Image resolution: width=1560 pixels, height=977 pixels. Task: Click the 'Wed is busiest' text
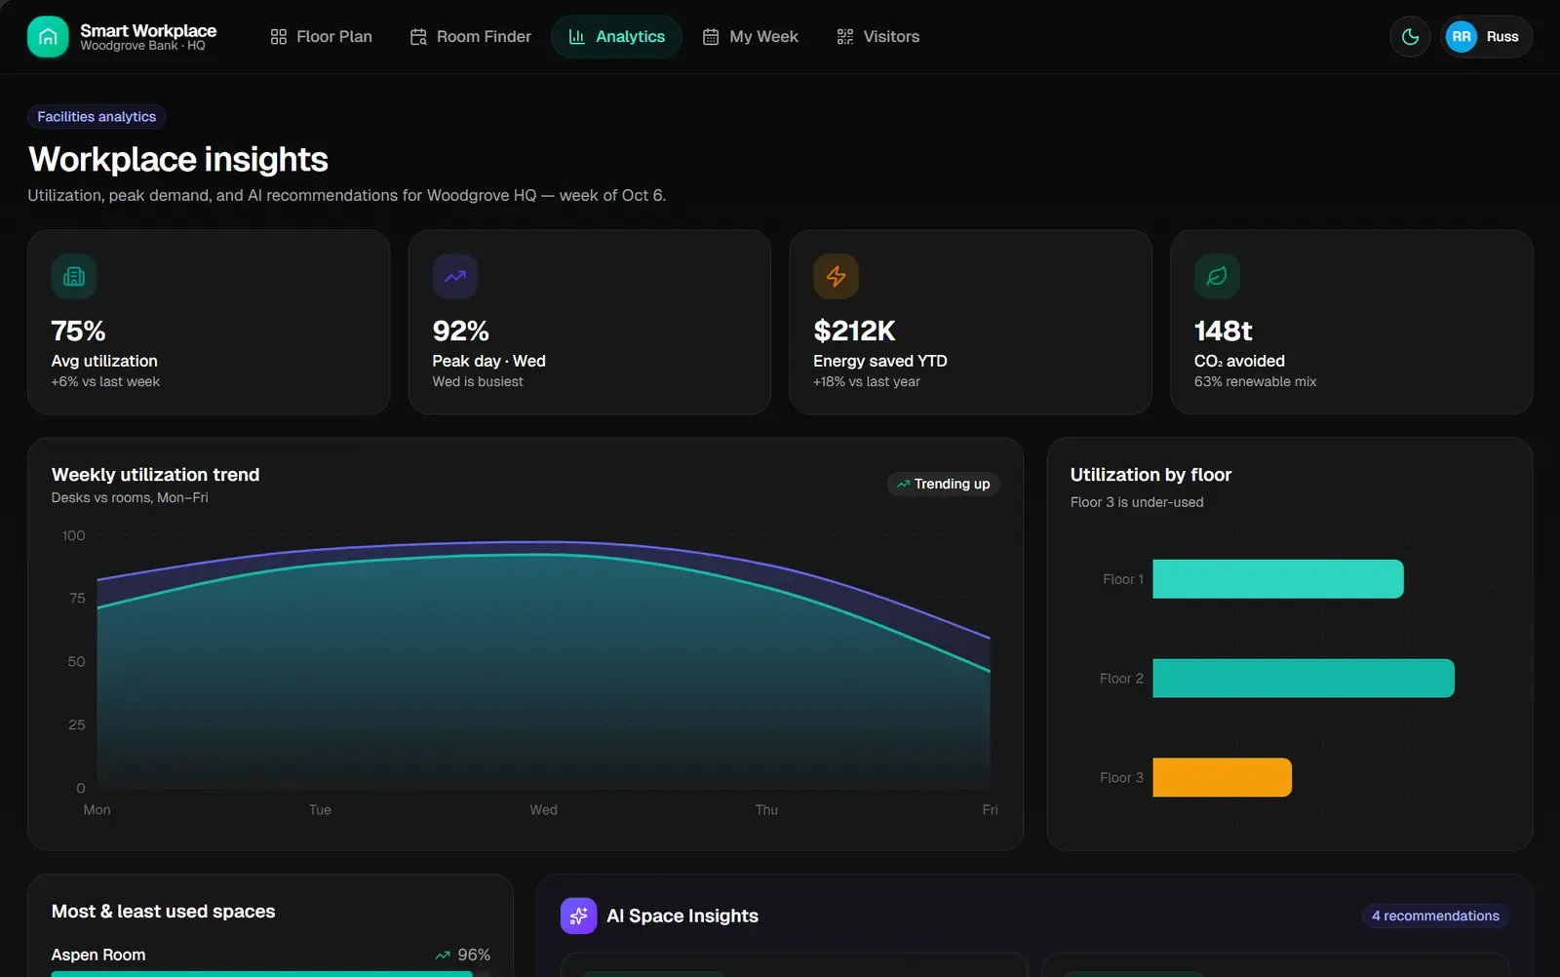click(478, 382)
